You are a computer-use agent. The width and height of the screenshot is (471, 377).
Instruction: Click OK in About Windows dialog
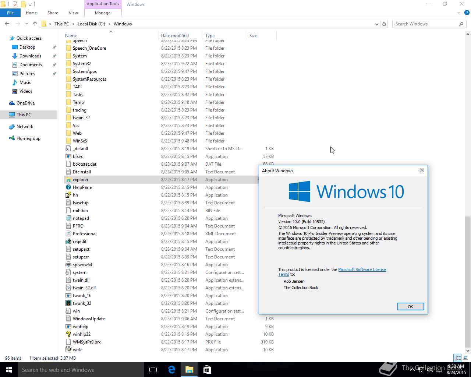click(410, 307)
